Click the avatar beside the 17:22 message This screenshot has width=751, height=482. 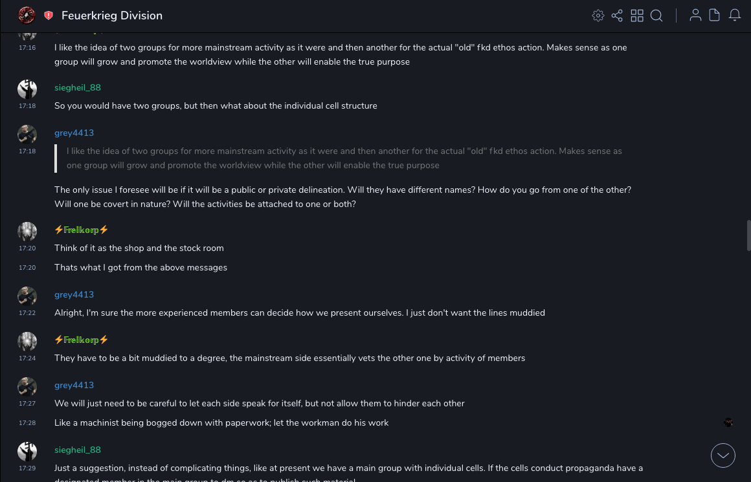[x=27, y=296]
